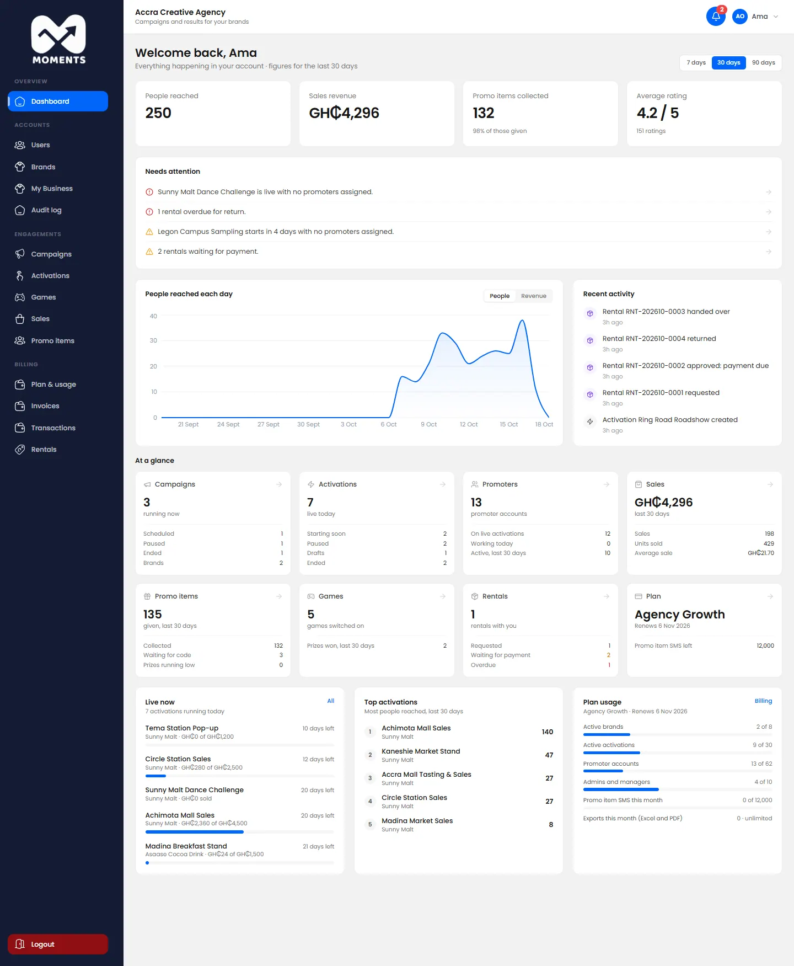
Task: Click the Audit log icon
Action: 20,210
